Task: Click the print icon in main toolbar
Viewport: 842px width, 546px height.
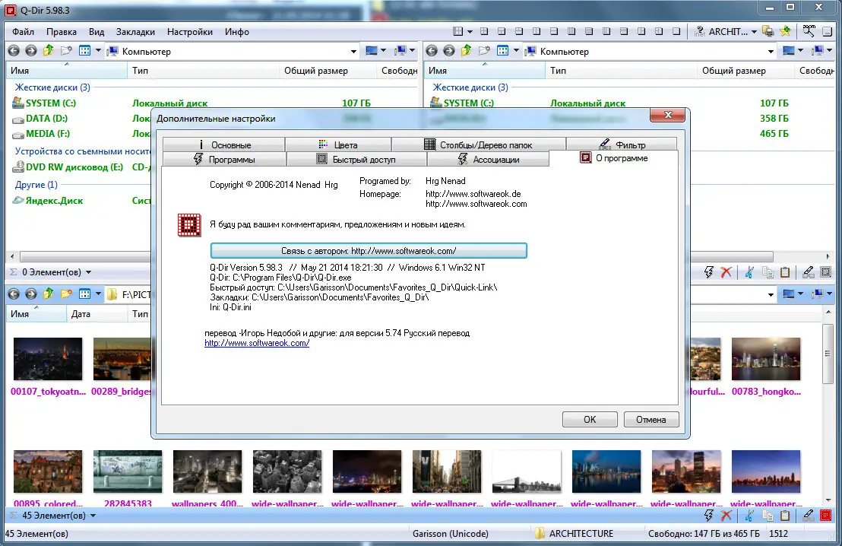Action: [x=768, y=31]
